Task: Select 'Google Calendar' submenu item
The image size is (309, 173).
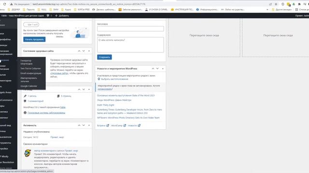Action: (x=28, y=86)
